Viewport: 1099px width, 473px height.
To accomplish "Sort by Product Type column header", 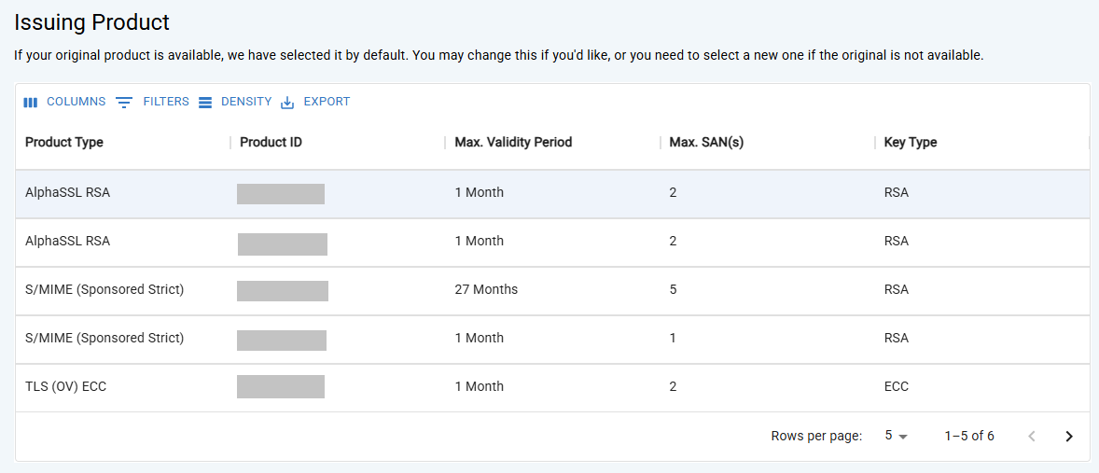I will click(63, 142).
